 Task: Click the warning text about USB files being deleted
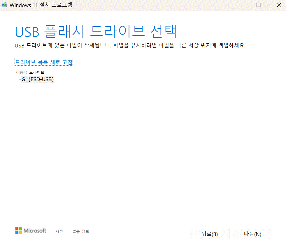(130, 45)
